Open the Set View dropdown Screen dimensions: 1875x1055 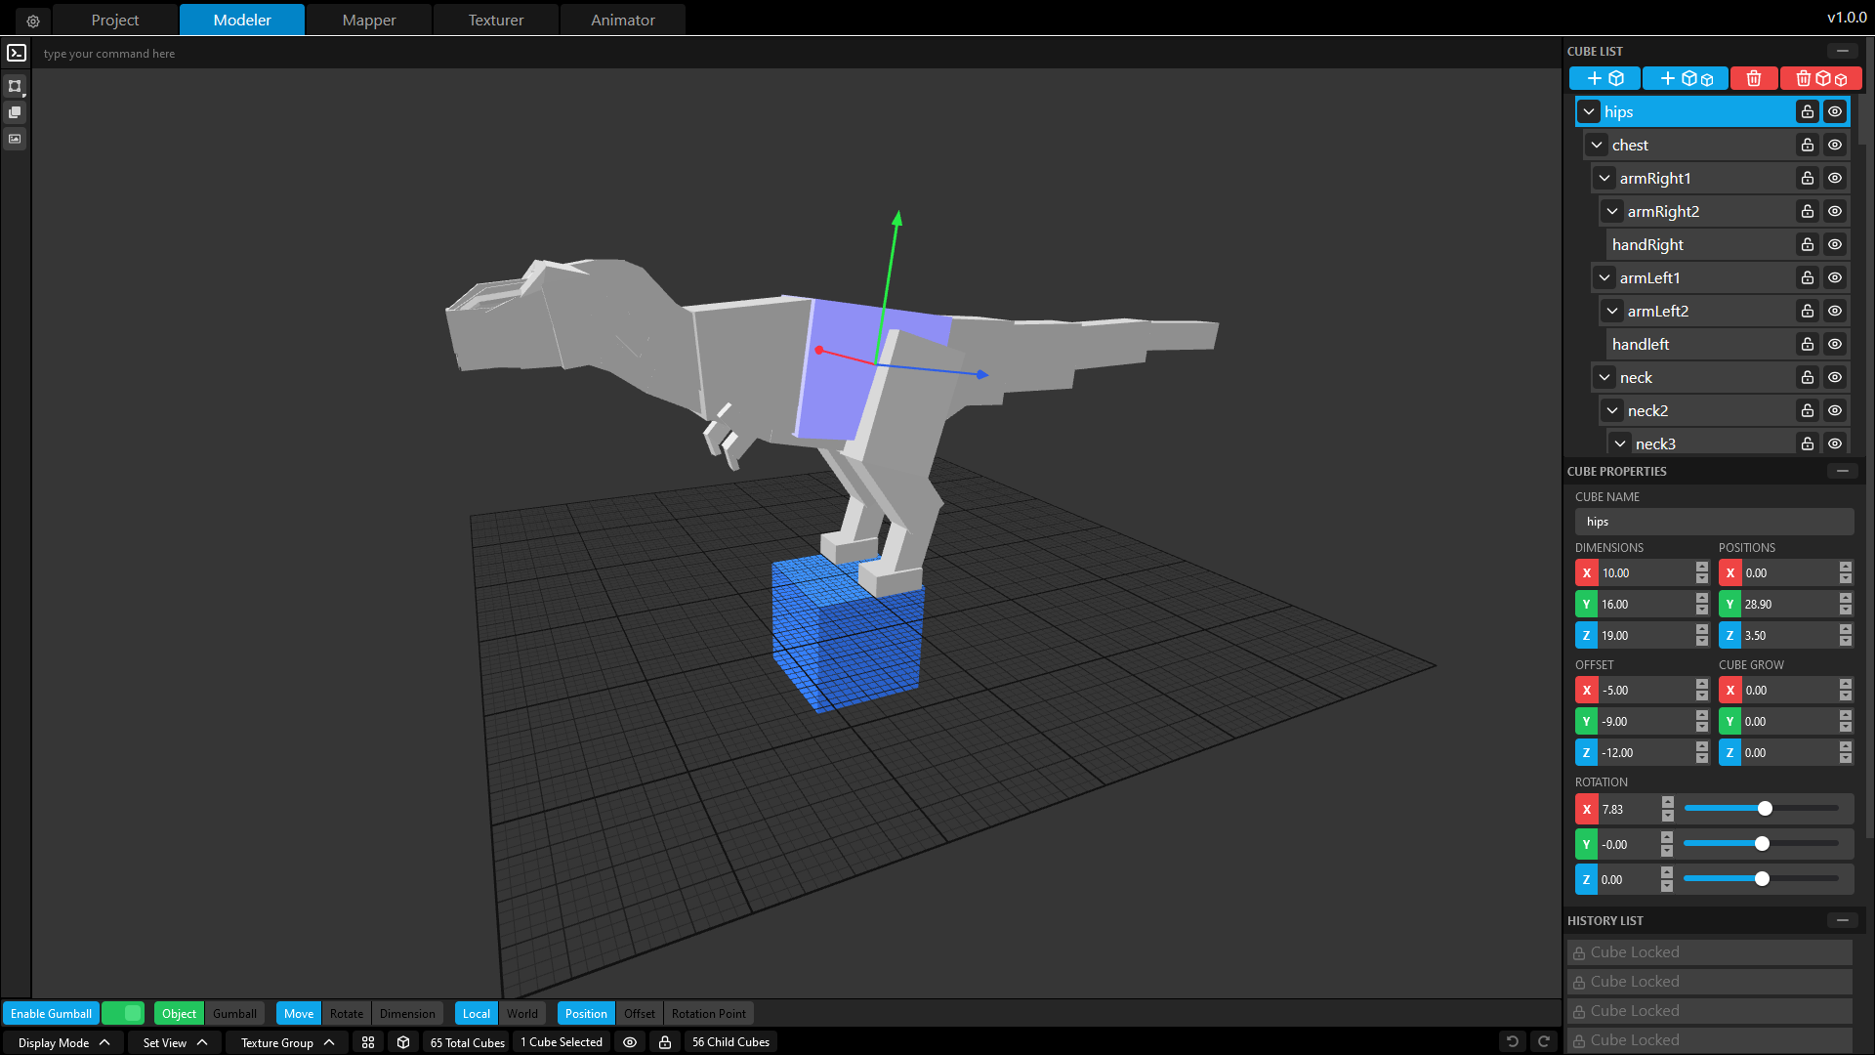tap(173, 1042)
